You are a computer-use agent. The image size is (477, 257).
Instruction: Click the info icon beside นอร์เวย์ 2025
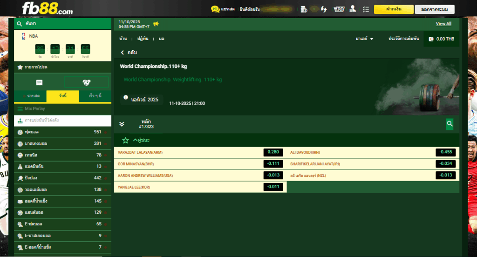tap(126, 98)
